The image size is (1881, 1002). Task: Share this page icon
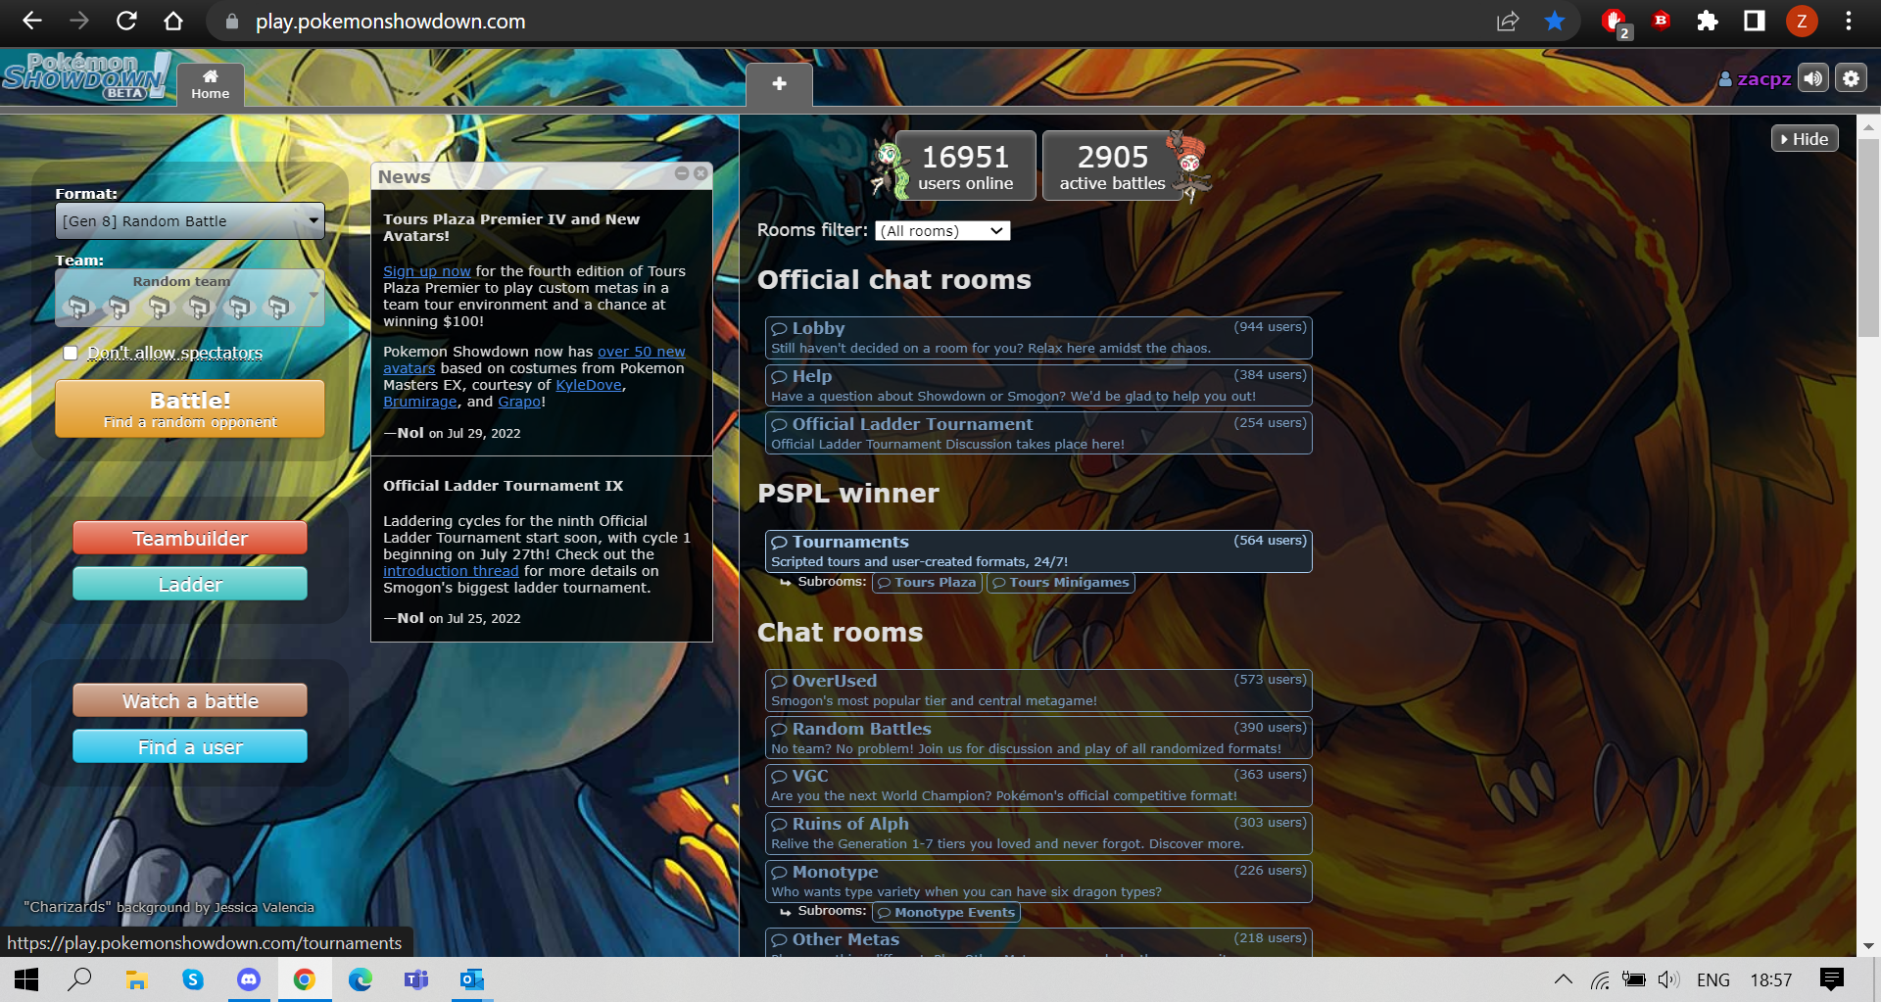pos(1508,21)
